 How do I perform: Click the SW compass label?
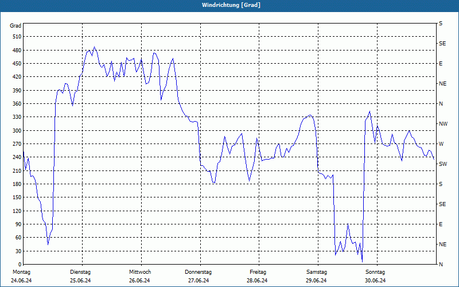click(x=443, y=164)
